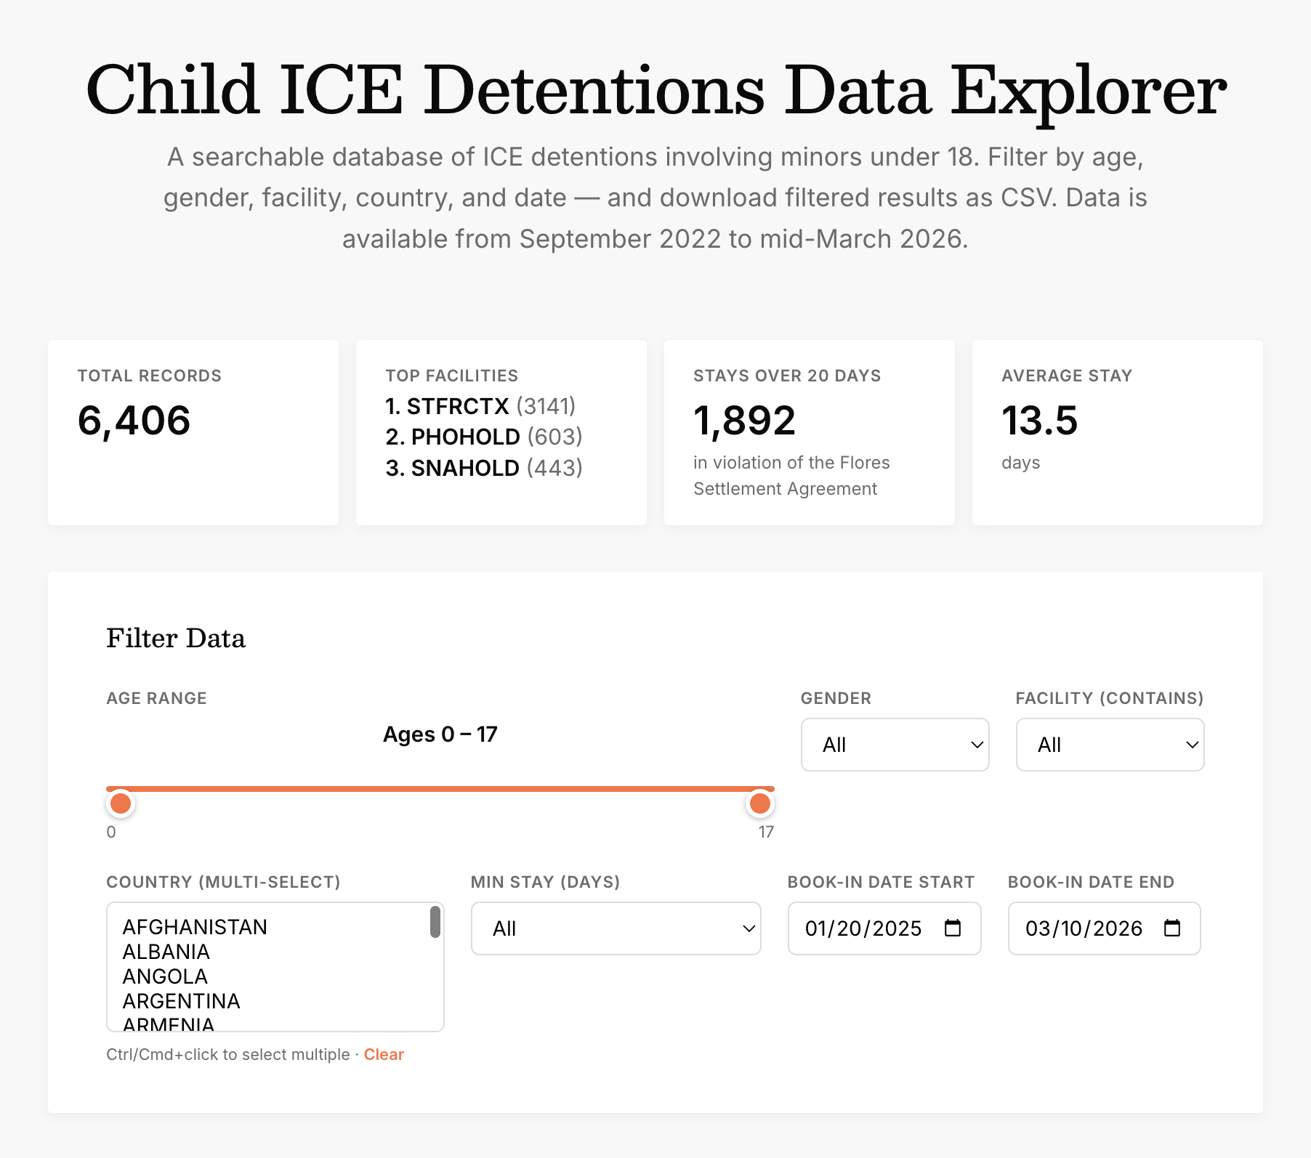The height and width of the screenshot is (1158, 1311).
Task: Open the Book-in Date End calendar picker
Action: 1173,928
